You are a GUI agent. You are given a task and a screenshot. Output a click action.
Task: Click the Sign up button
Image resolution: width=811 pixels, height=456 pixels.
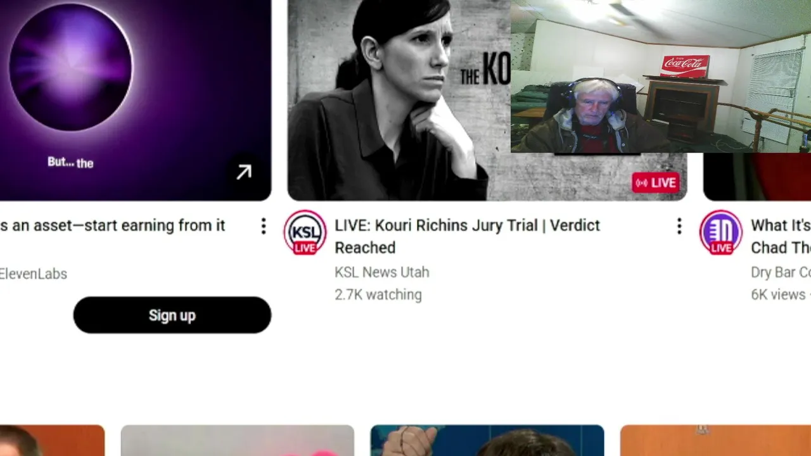[172, 315]
